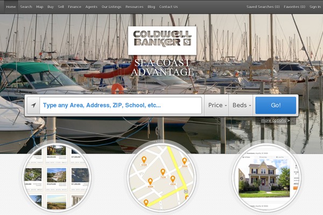Click the listings gallery circular thumbnail

57,177
